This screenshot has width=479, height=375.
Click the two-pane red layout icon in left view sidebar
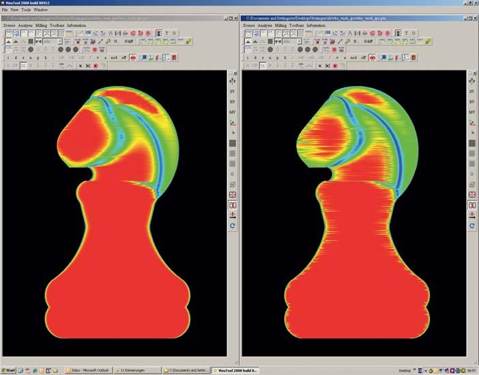tap(233, 205)
